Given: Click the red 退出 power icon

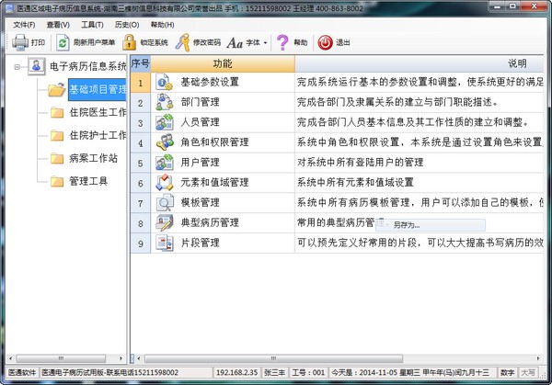Looking at the screenshot, I should pyautogui.click(x=325, y=42).
